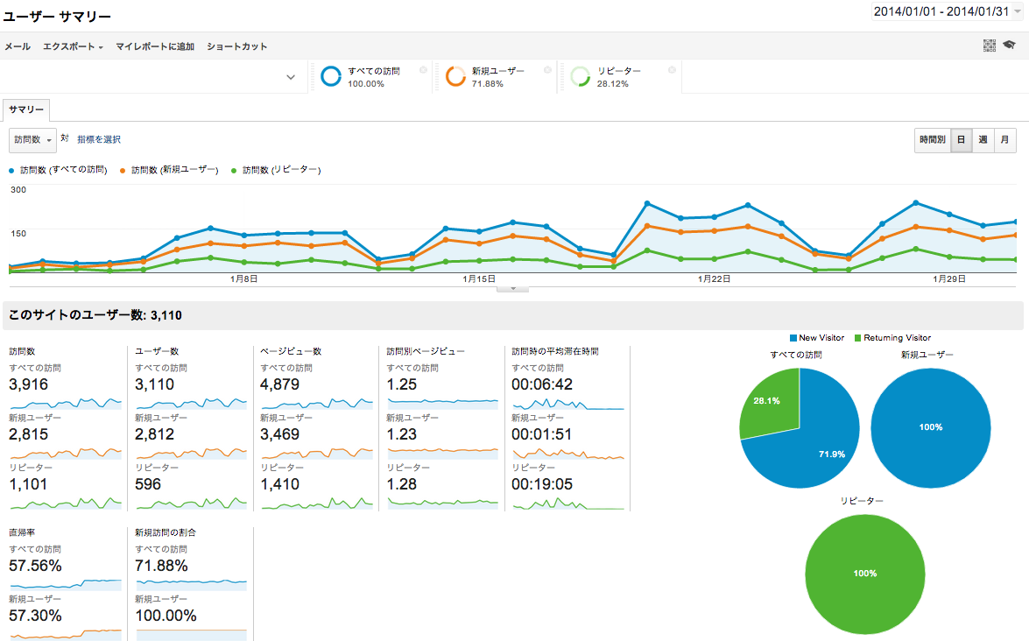Click the このサイトのユーザー数: 3,110 heading
Image resolution: width=1029 pixels, height=641 pixels.
coord(95,315)
